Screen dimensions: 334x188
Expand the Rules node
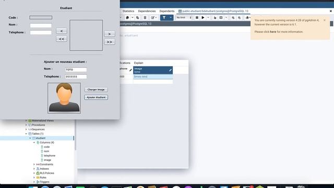pos(34,178)
